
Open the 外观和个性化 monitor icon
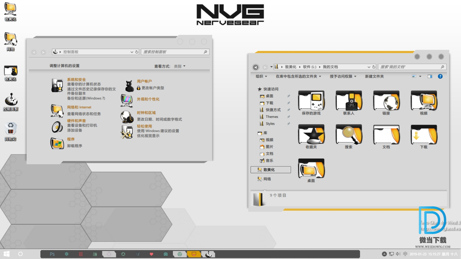(x=127, y=101)
